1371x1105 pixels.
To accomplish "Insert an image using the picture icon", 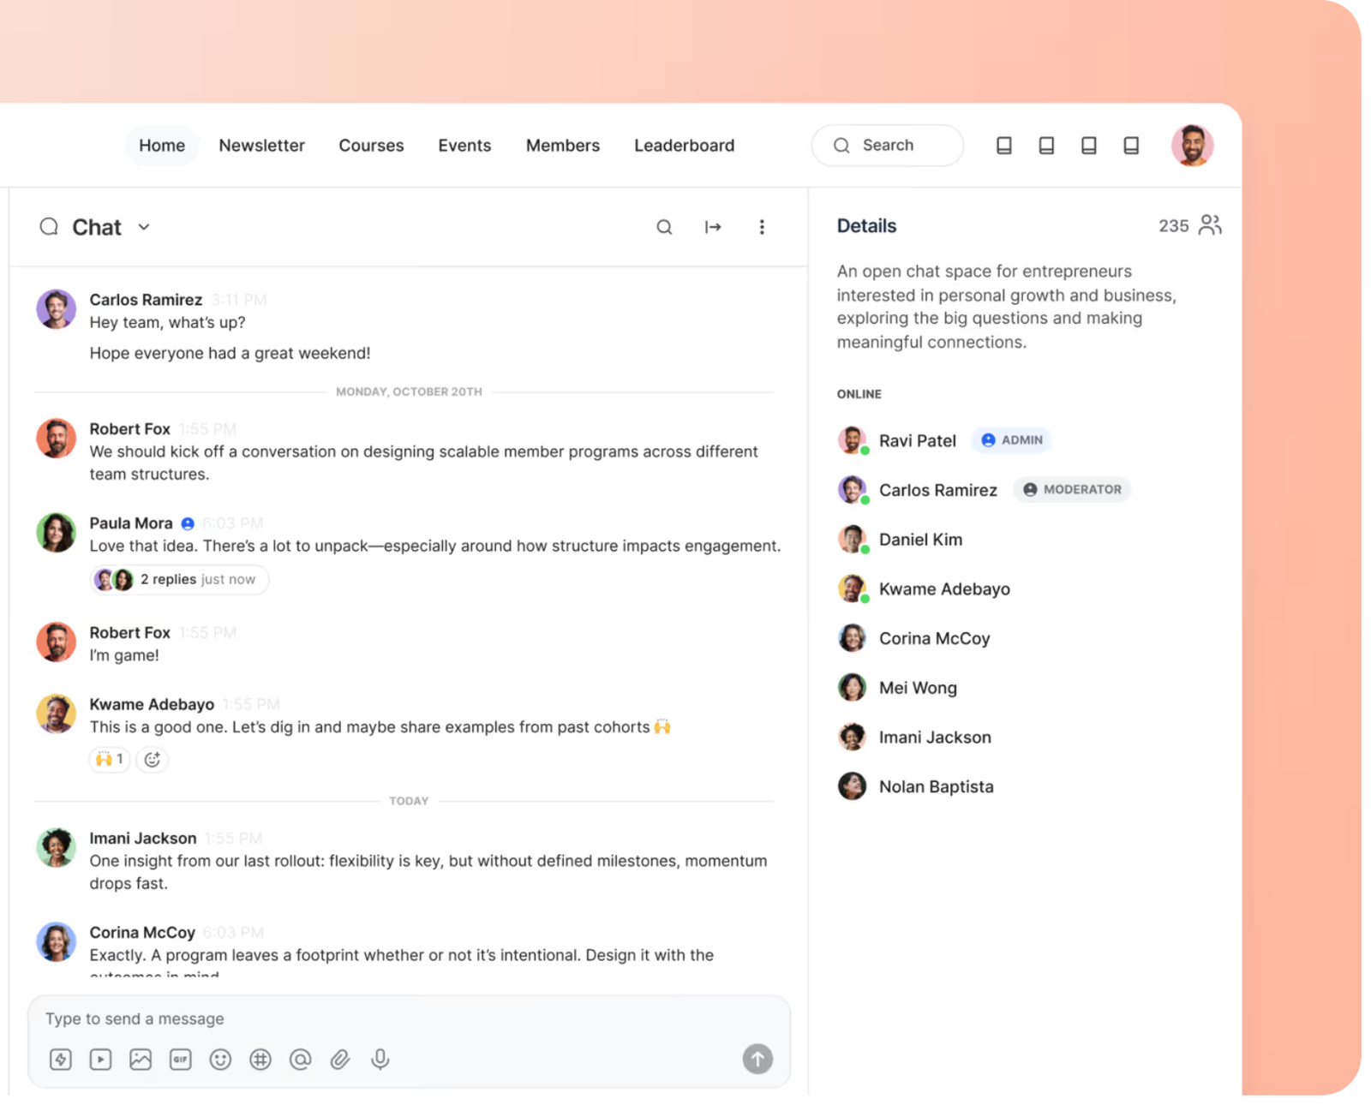I will point(141,1060).
